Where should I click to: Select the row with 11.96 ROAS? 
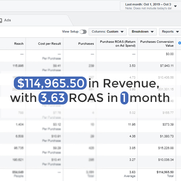[90, 126]
